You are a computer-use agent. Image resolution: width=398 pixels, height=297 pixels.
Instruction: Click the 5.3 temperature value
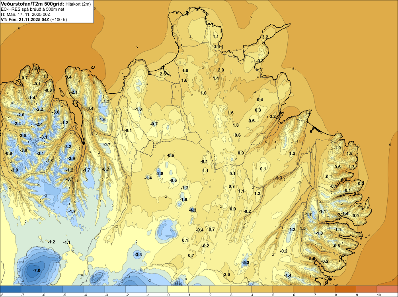tap(279, 178)
